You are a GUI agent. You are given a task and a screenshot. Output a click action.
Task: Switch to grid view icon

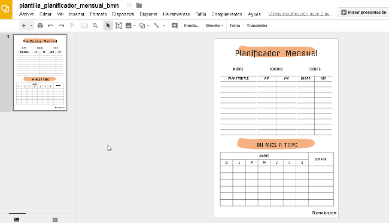click(x=55, y=219)
